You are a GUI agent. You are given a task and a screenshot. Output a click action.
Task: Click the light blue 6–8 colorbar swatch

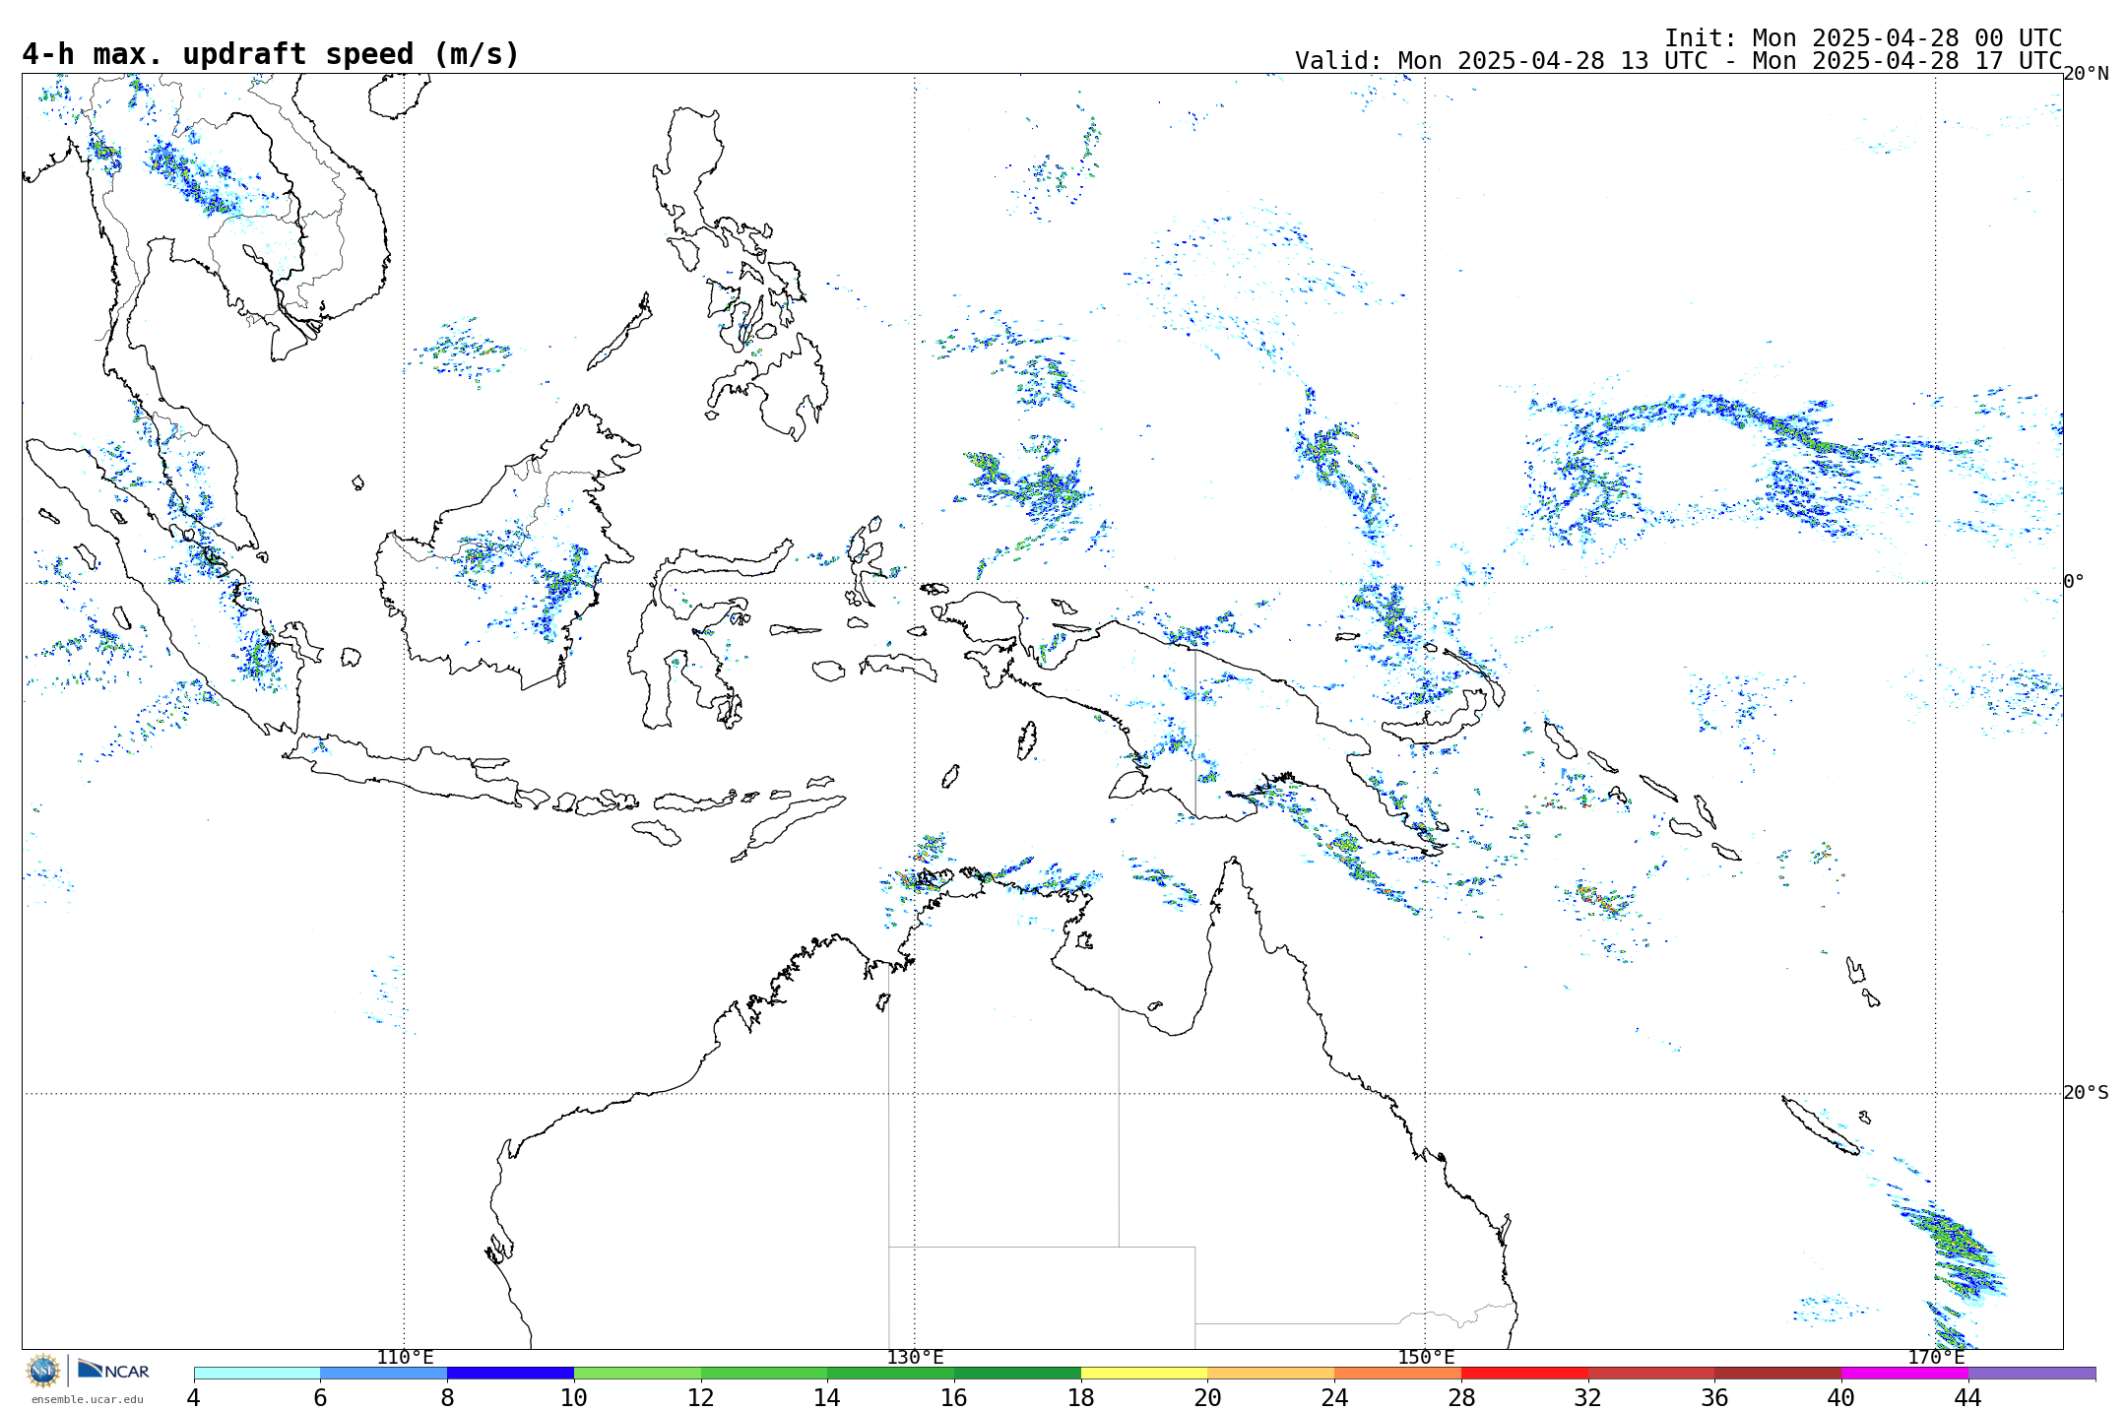384,1373
